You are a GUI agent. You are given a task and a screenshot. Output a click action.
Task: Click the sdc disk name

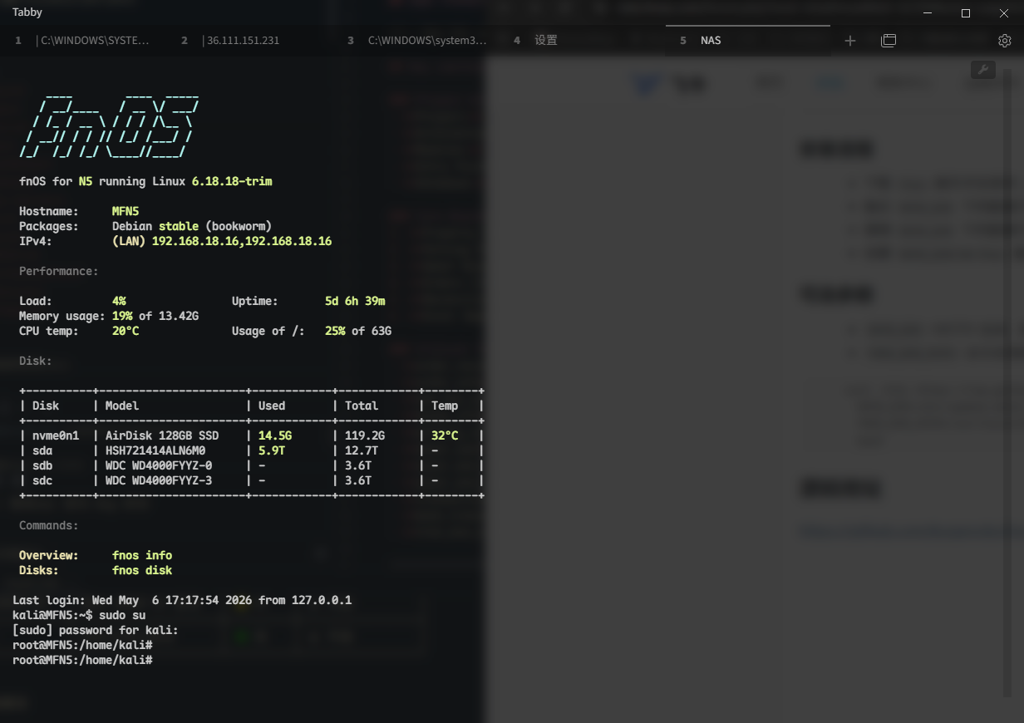(42, 480)
